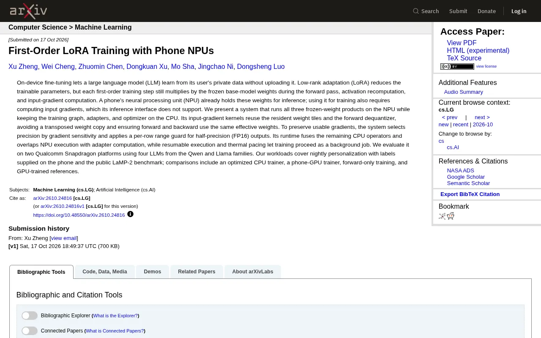Select the Related Papers tab
541x338 pixels.
click(197, 272)
